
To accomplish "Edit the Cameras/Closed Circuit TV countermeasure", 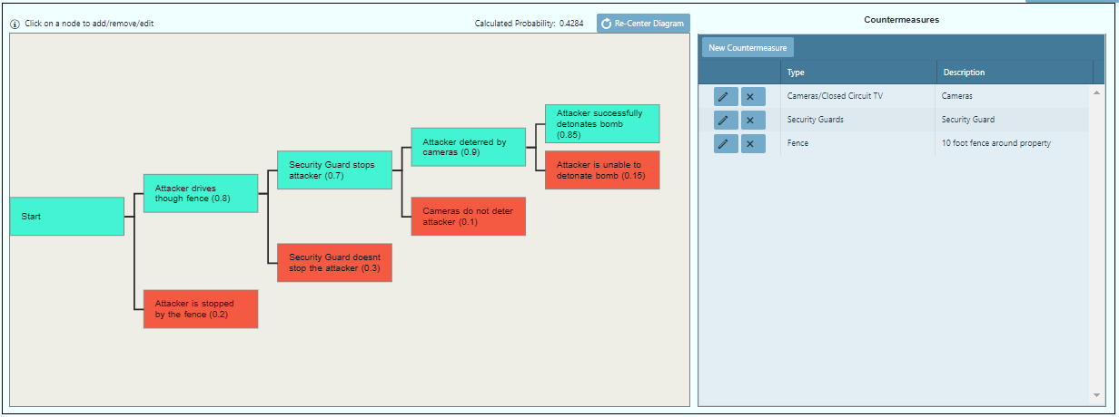I will [x=726, y=96].
